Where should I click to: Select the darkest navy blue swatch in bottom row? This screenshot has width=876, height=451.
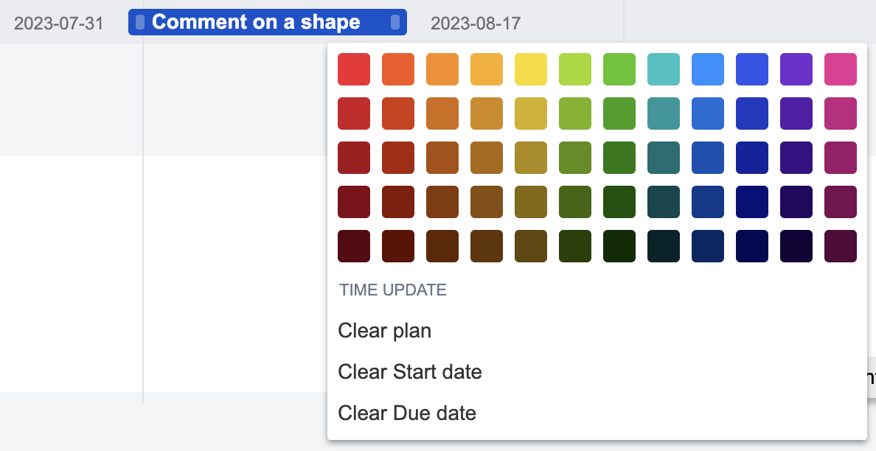pos(752,246)
